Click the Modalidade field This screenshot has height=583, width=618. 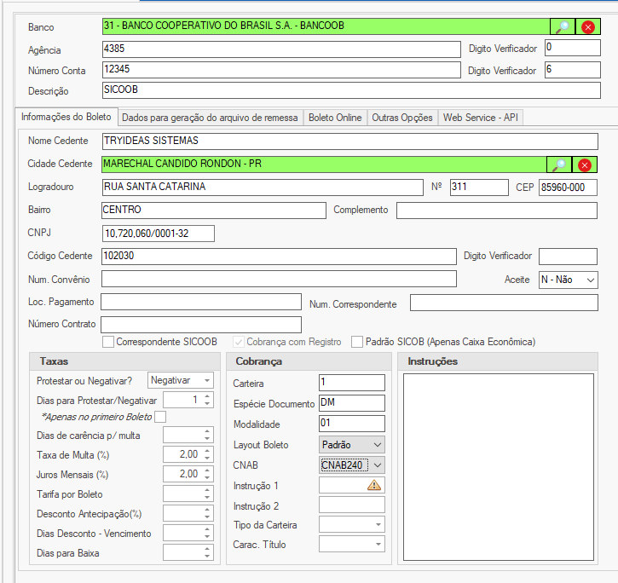[351, 424]
